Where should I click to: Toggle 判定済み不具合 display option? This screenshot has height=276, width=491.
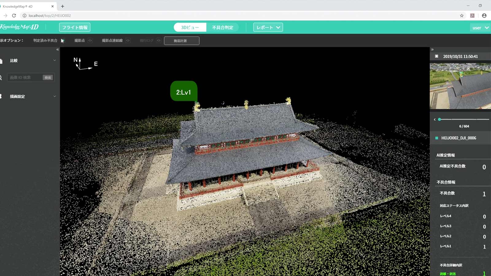pos(63,40)
